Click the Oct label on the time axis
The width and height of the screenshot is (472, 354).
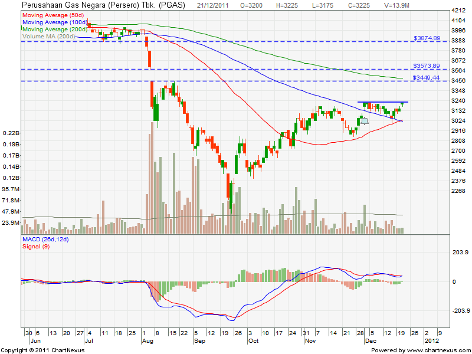click(x=254, y=341)
